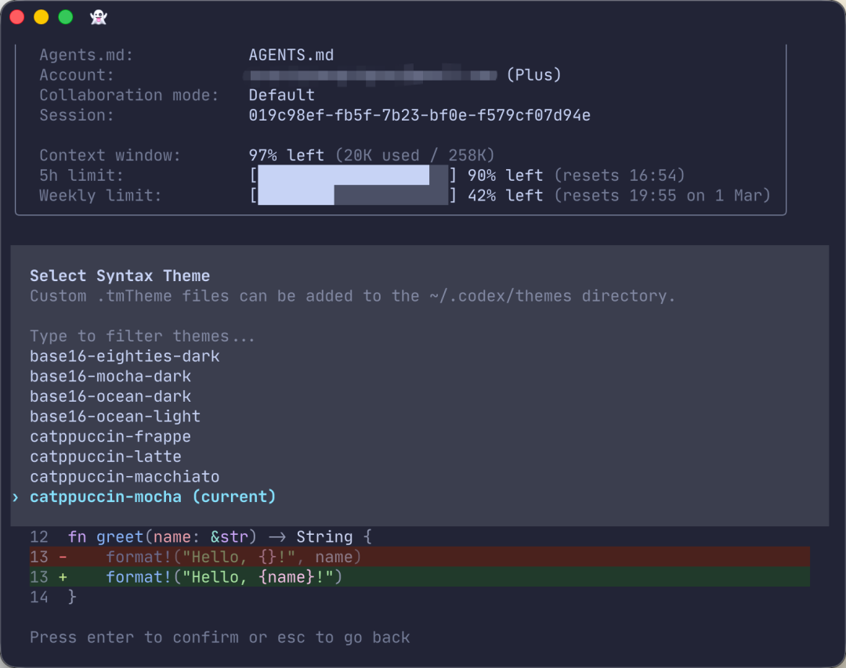846x668 pixels.
Task: Click the yellow minimize traffic light
Action: pyautogui.click(x=40, y=16)
